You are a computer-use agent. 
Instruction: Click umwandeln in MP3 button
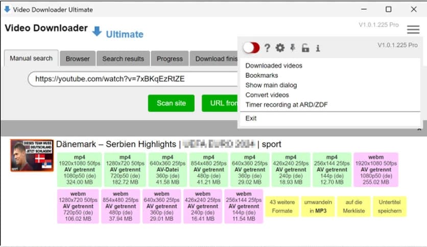pos(318,207)
